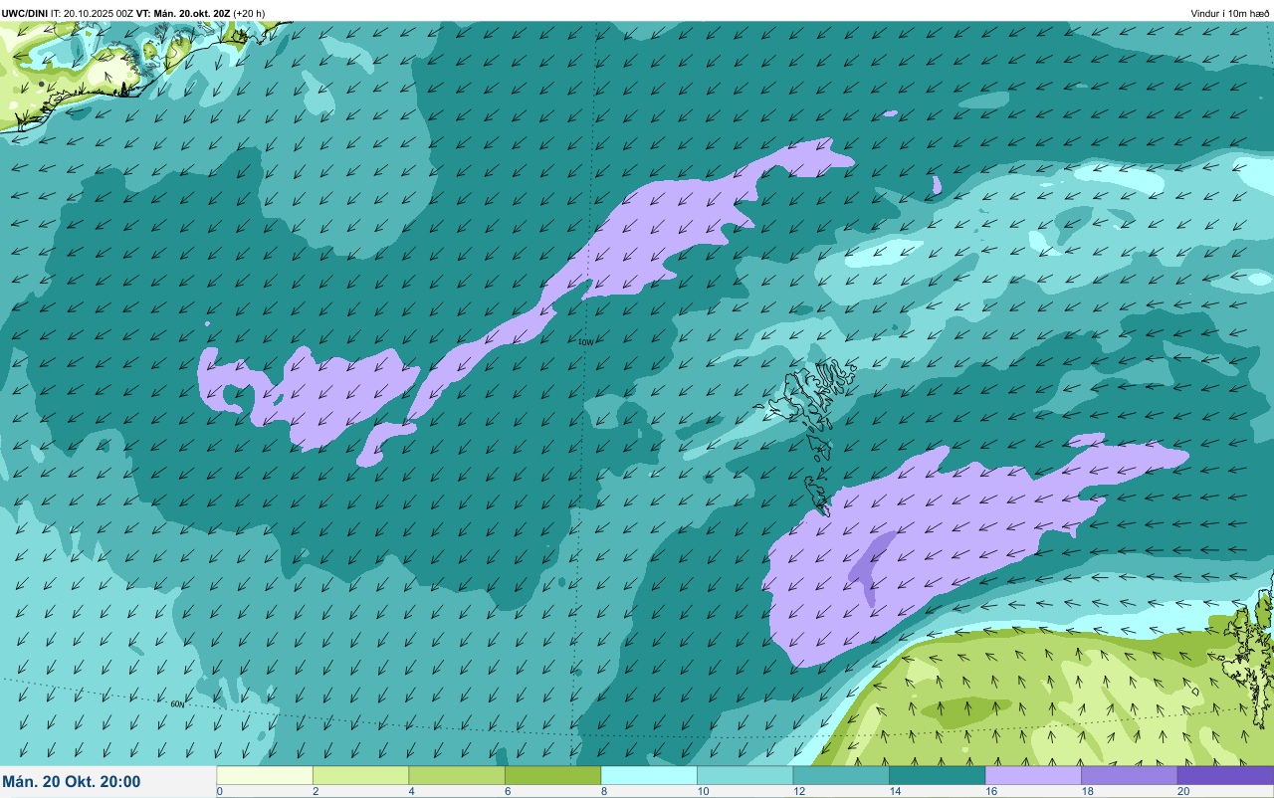Click the light teal 10–12 legend swatch

tap(744, 775)
